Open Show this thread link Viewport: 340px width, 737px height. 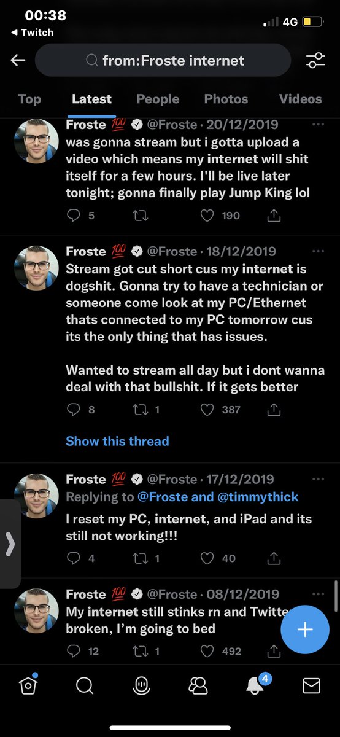pos(117,441)
